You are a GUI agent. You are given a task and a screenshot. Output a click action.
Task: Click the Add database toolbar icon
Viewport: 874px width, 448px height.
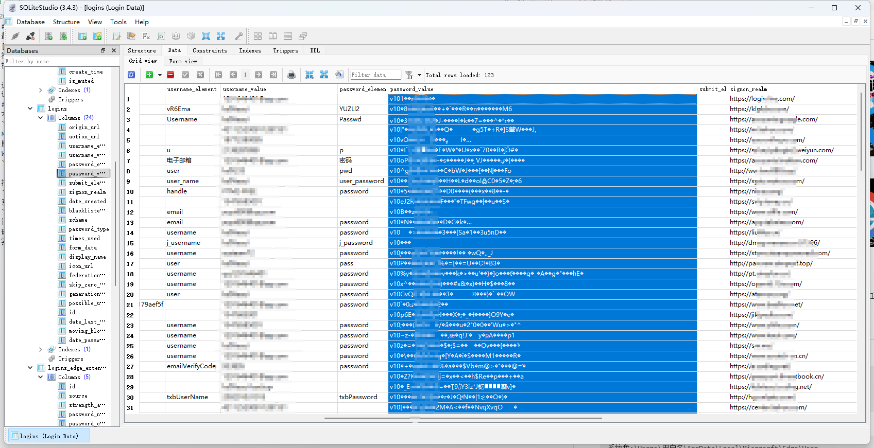pyautogui.click(x=48, y=36)
